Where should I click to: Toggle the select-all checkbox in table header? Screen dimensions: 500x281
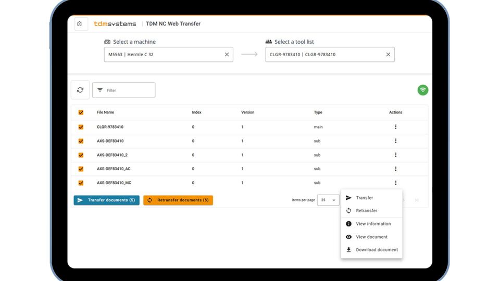(81, 112)
